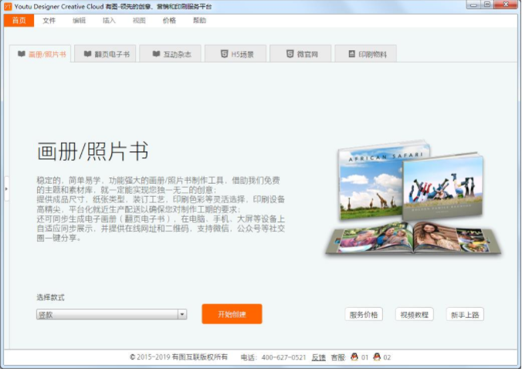This screenshot has width=522, height=372.
Task: Open the 插入 menu
Action: coord(109,21)
